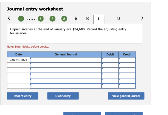Switch to entry 13 tab
Screen dimensions: 168x115
[x=118, y=19]
